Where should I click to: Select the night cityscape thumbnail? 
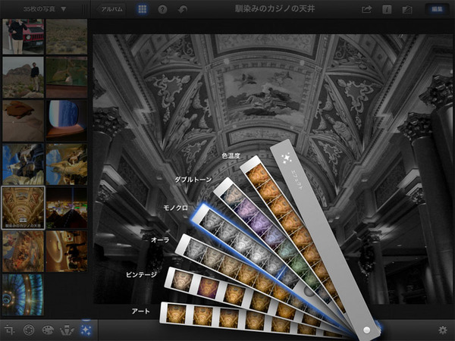coord(67,208)
